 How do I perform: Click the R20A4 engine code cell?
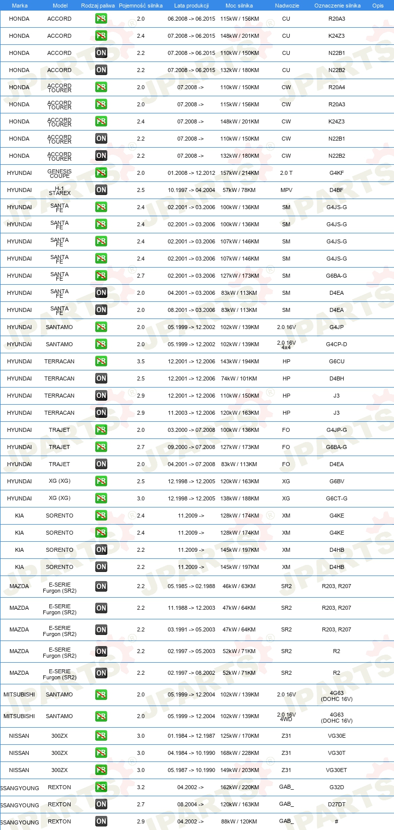pyautogui.click(x=337, y=87)
